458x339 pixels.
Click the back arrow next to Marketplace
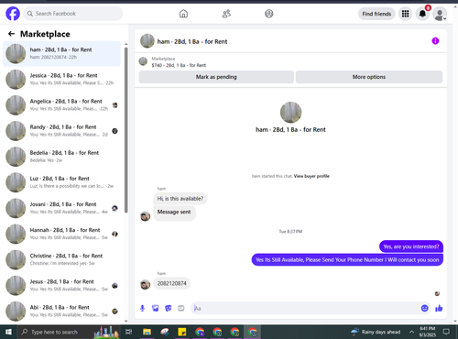[11, 34]
